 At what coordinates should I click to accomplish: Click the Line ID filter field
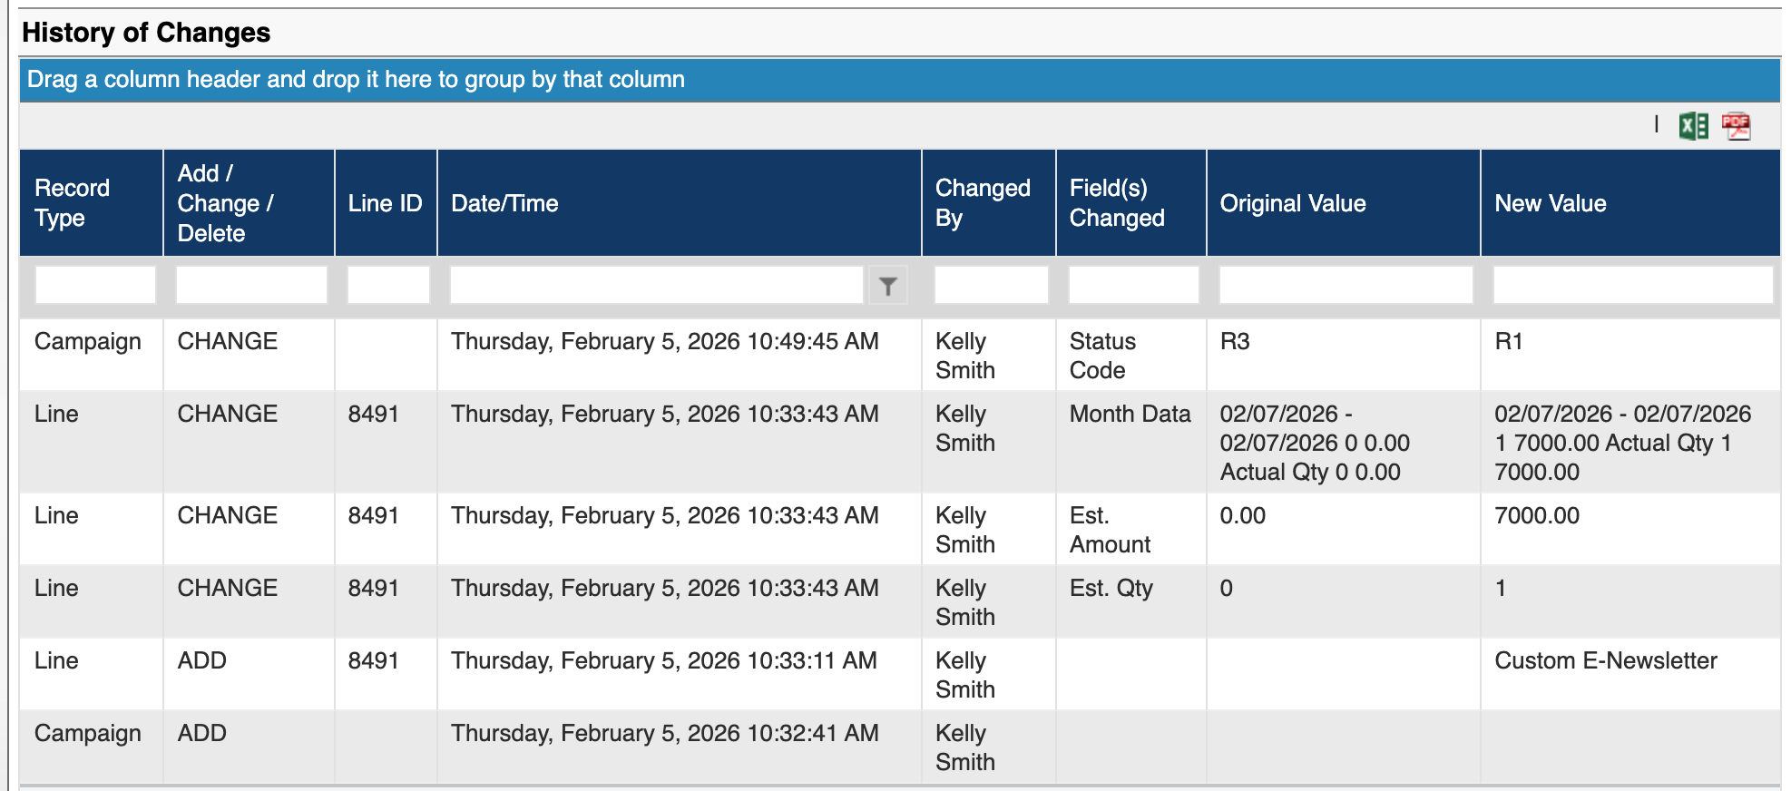[x=387, y=286]
